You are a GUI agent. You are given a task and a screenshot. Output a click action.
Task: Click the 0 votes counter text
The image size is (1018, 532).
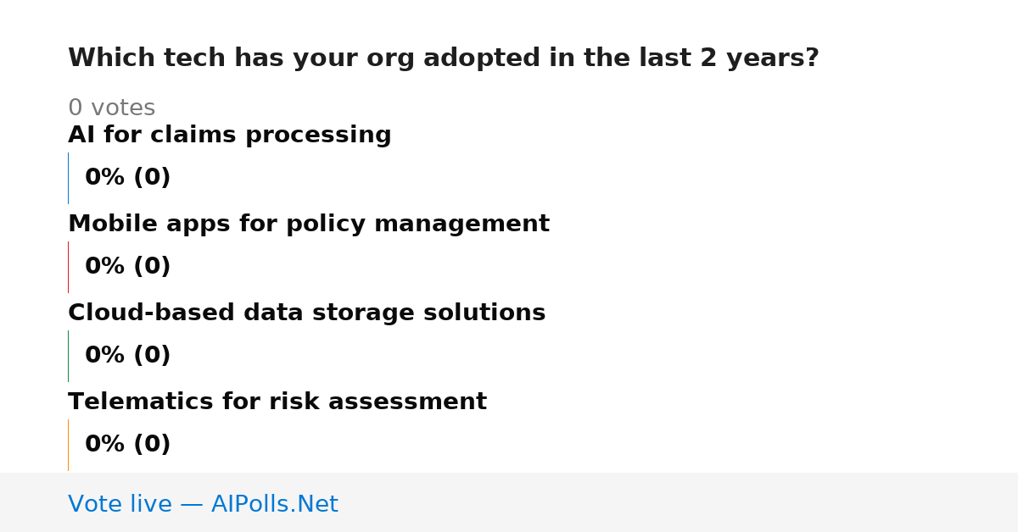112,108
